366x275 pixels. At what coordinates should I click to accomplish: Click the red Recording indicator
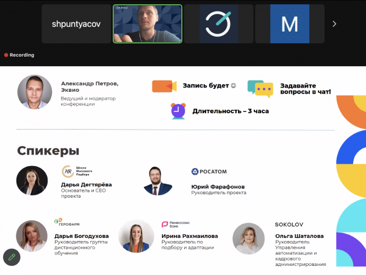(19, 55)
